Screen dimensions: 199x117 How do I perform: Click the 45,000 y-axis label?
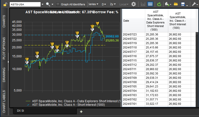(17, 22)
